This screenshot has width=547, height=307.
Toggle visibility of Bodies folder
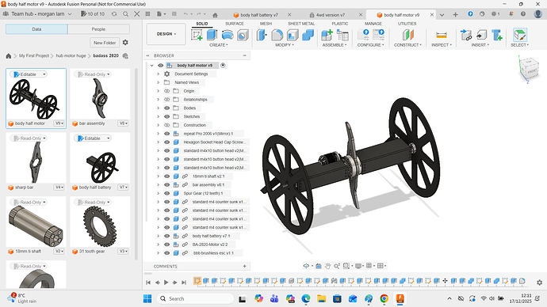(x=167, y=108)
